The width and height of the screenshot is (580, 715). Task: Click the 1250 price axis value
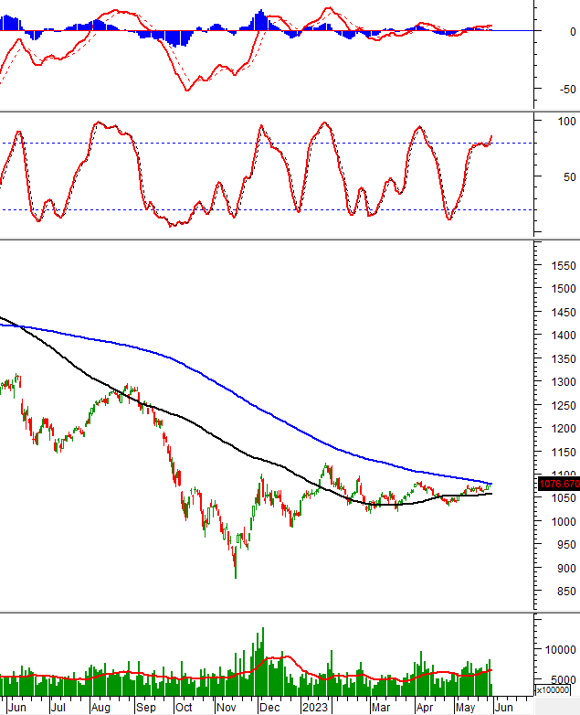tap(564, 405)
